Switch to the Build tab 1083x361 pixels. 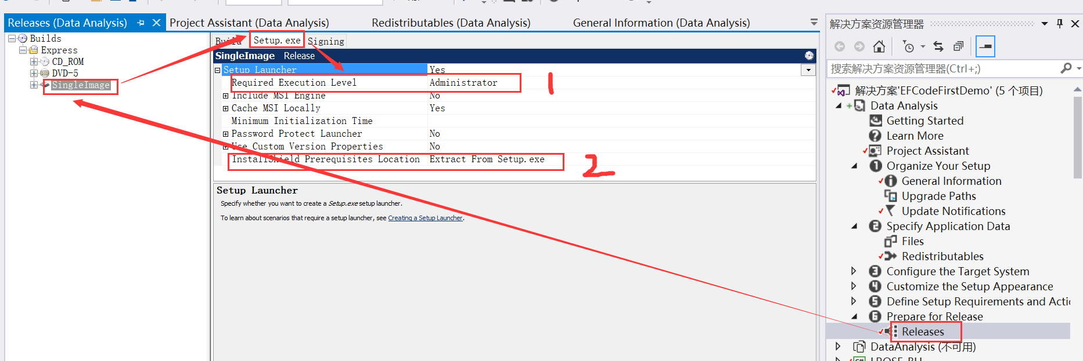point(228,41)
